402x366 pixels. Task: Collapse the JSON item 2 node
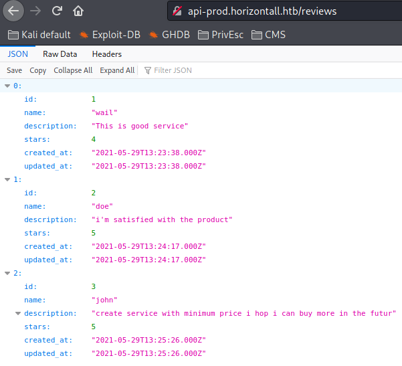[7, 273]
